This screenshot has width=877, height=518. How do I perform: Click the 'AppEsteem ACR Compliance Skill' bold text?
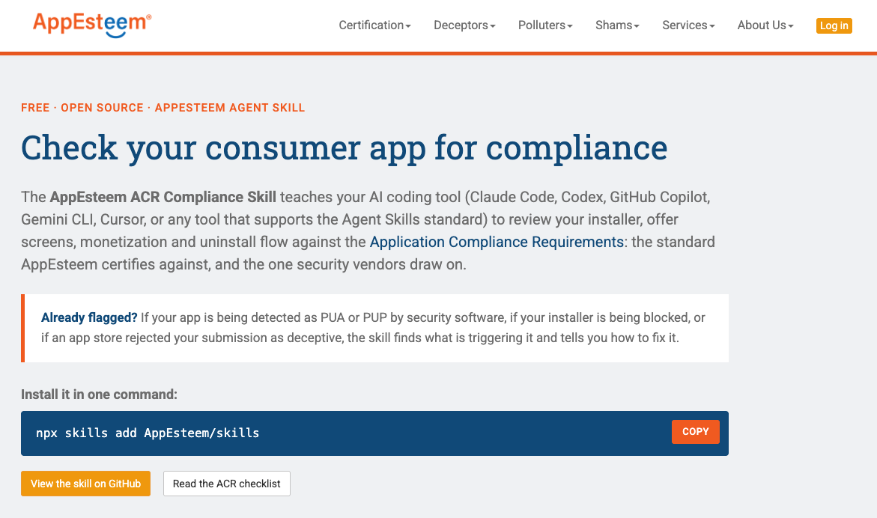pos(163,198)
